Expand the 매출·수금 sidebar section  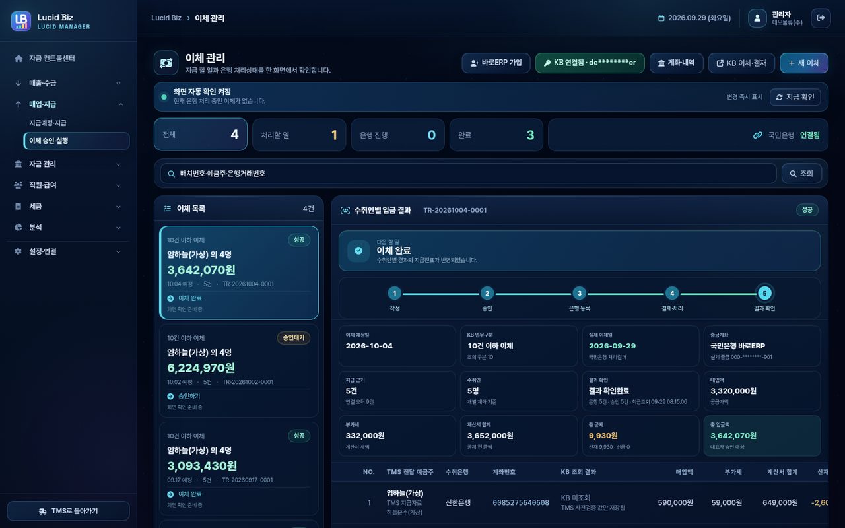click(x=69, y=83)
